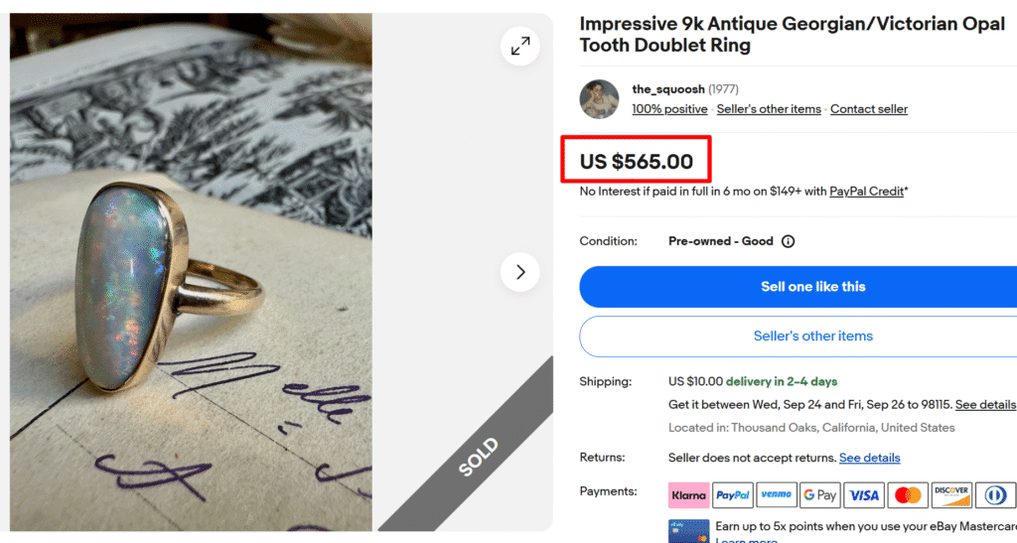The image size is (1017, 543).
Task: Click the Venmo payment icon
Action: (x=777, y=494)
